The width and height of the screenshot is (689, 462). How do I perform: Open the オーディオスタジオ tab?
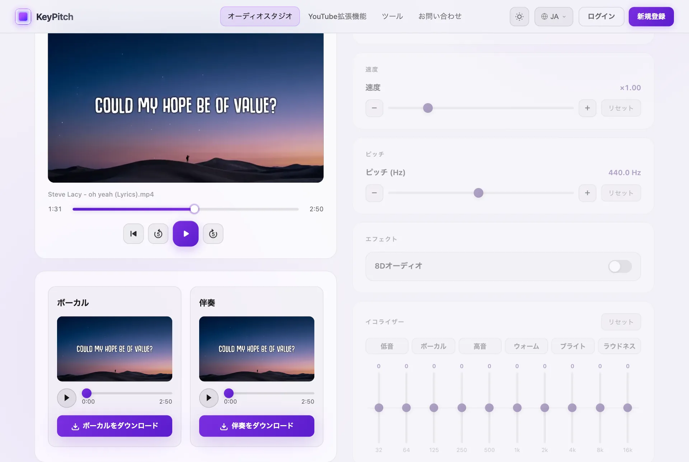260,16
